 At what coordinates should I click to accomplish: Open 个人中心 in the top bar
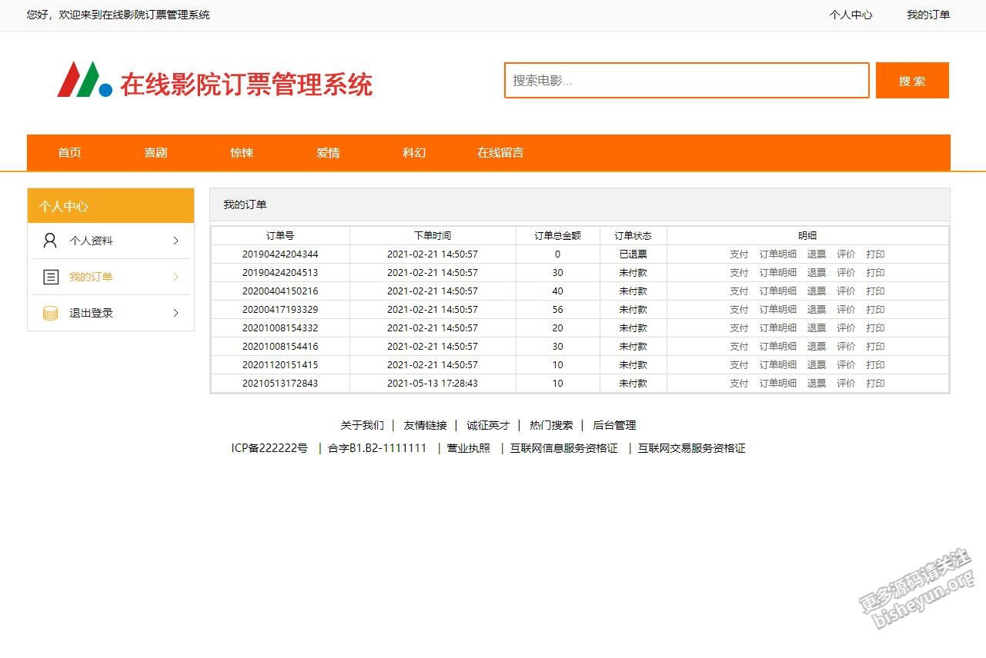pos(850,15)
